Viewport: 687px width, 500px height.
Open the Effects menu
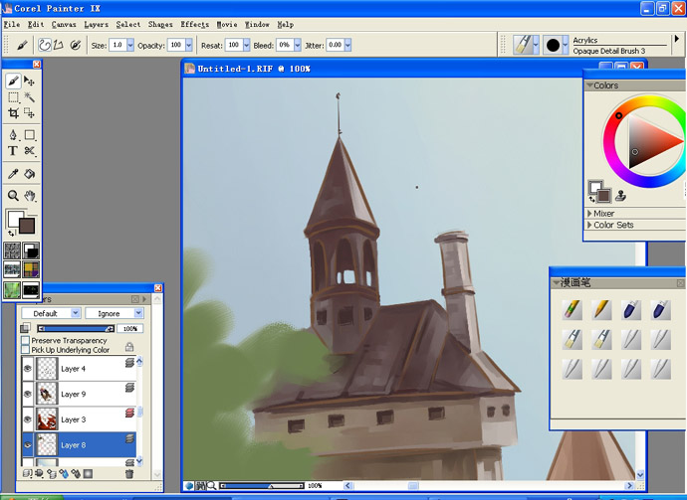click(194, 25)
